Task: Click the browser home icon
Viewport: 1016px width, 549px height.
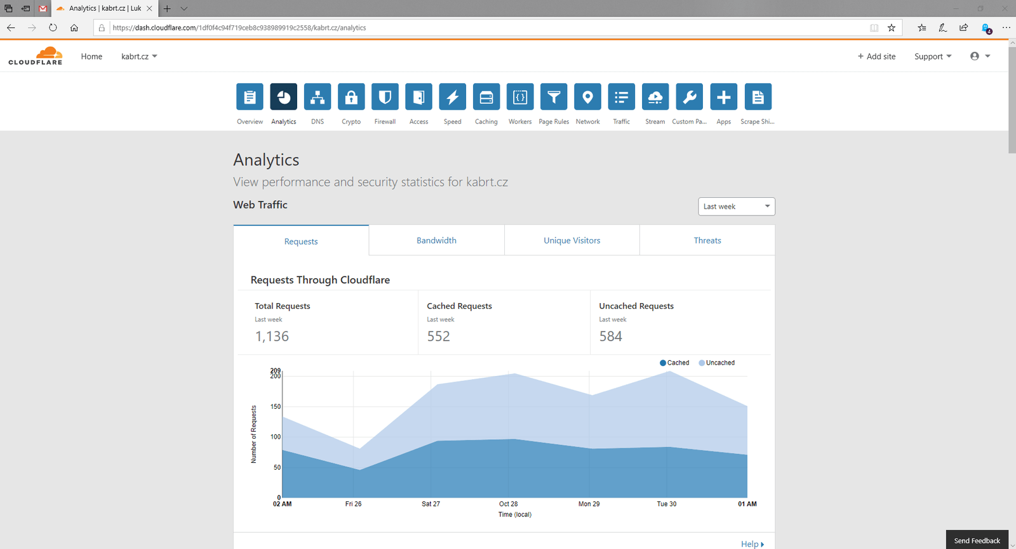Action: 74,28
